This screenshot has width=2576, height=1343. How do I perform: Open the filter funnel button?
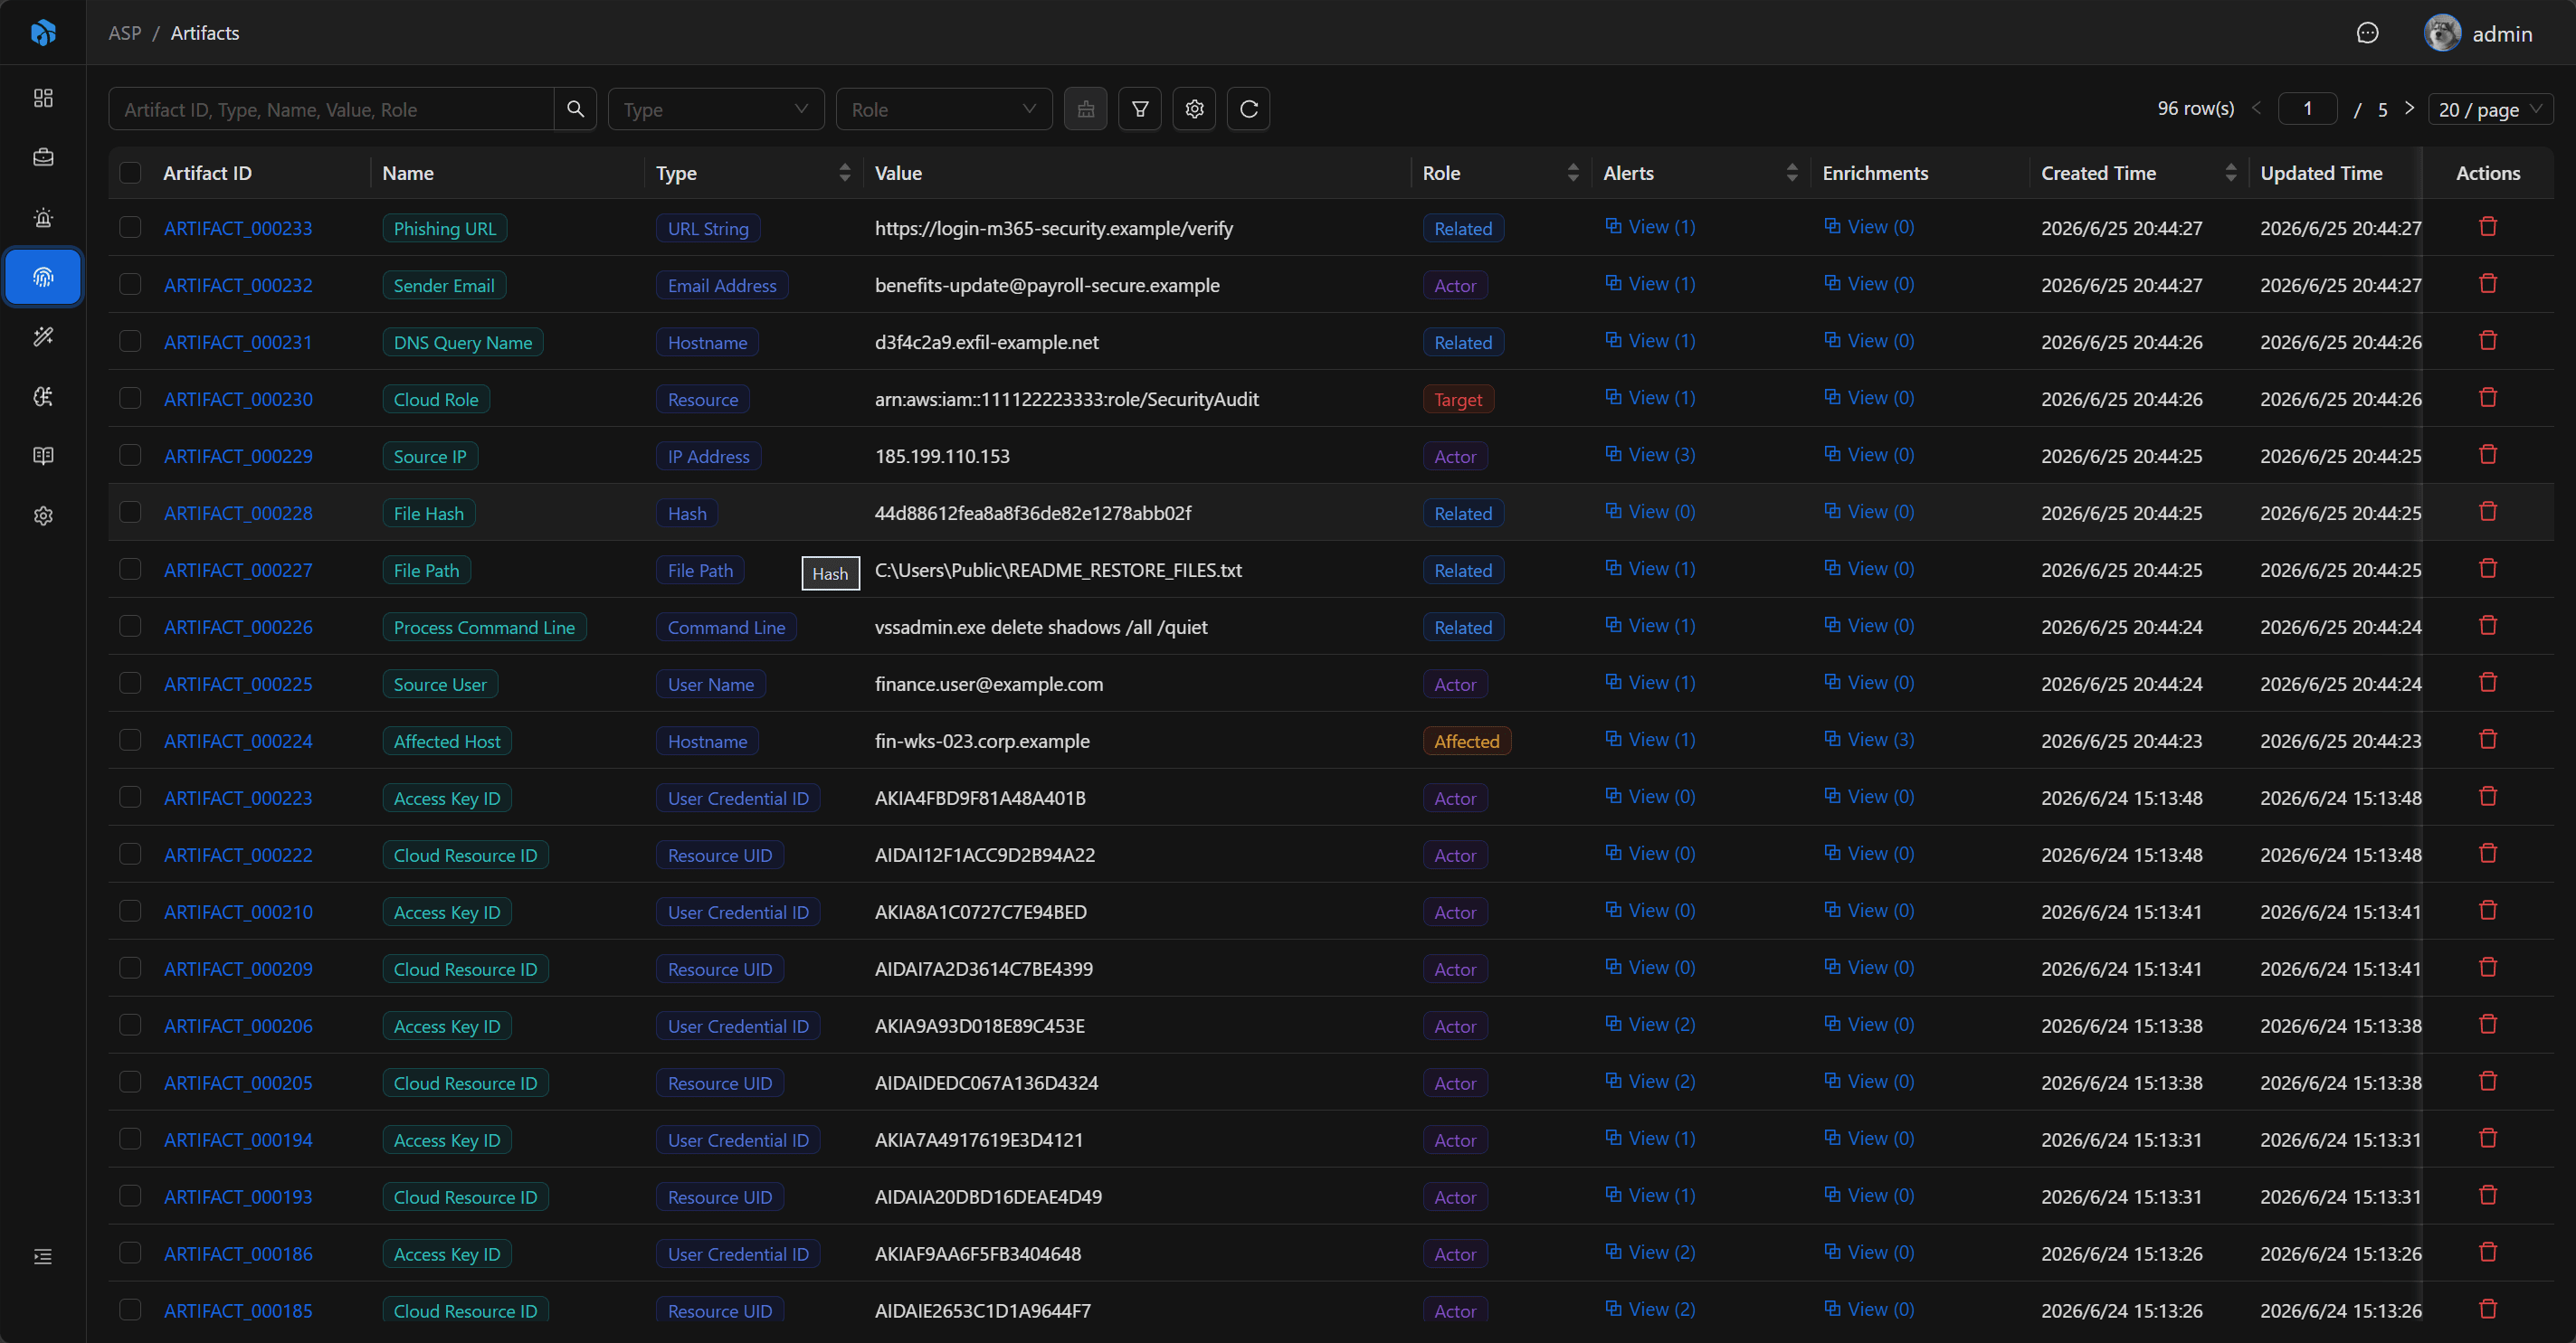(x=1140, y=109)
